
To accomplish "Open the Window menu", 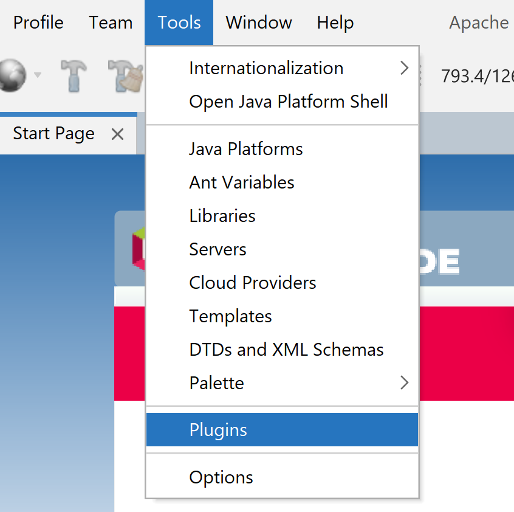I will pyautogui.click(x=259, y=22).
